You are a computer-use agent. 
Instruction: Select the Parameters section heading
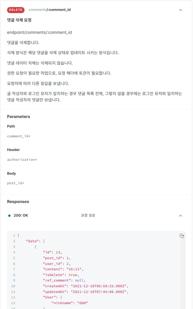[x=19, y=116]
